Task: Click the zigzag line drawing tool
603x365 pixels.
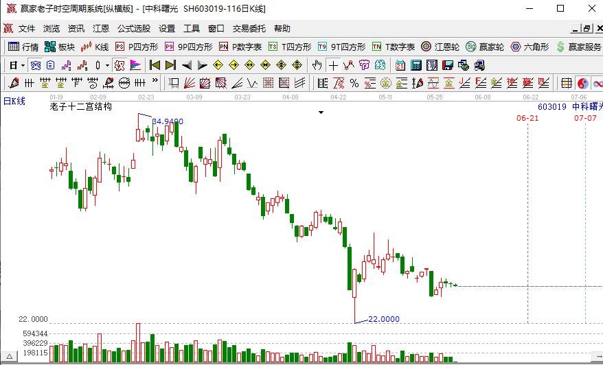Action: pyautogui.click(x=252, y=83)
